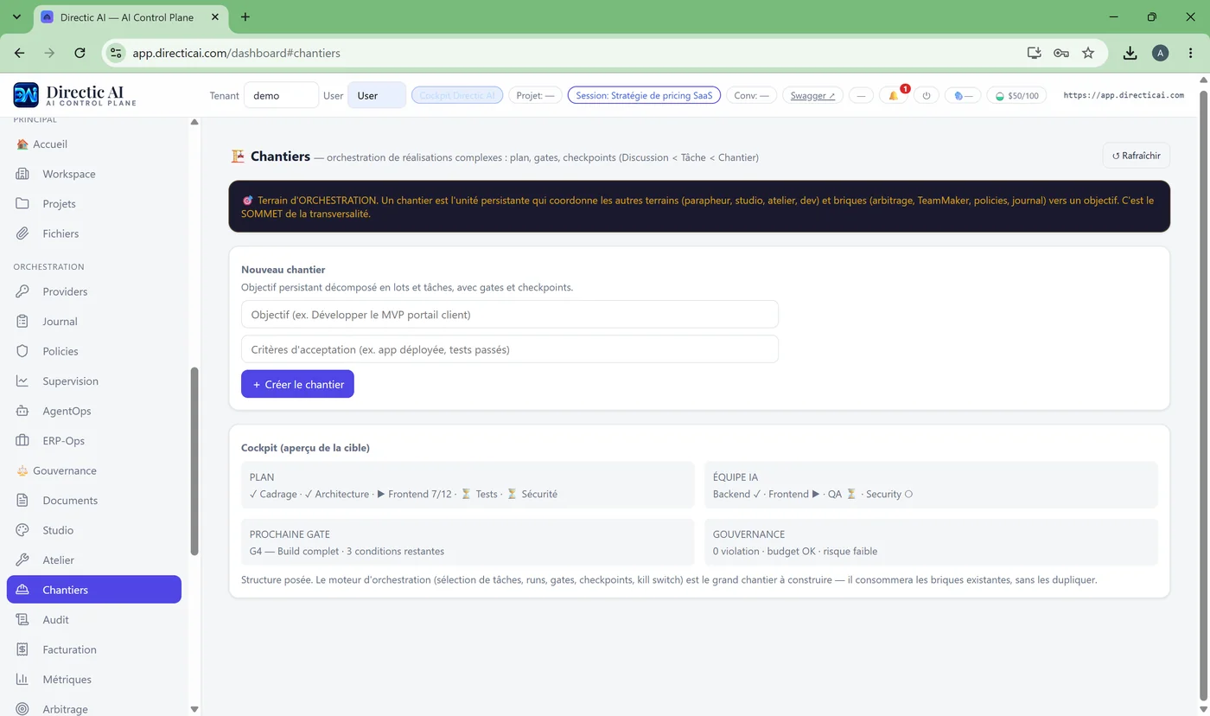Screen dimensions: 1210x716
Task: Click the Session: Stratégie de pricing SaaS pill
Action: [644, 95]
